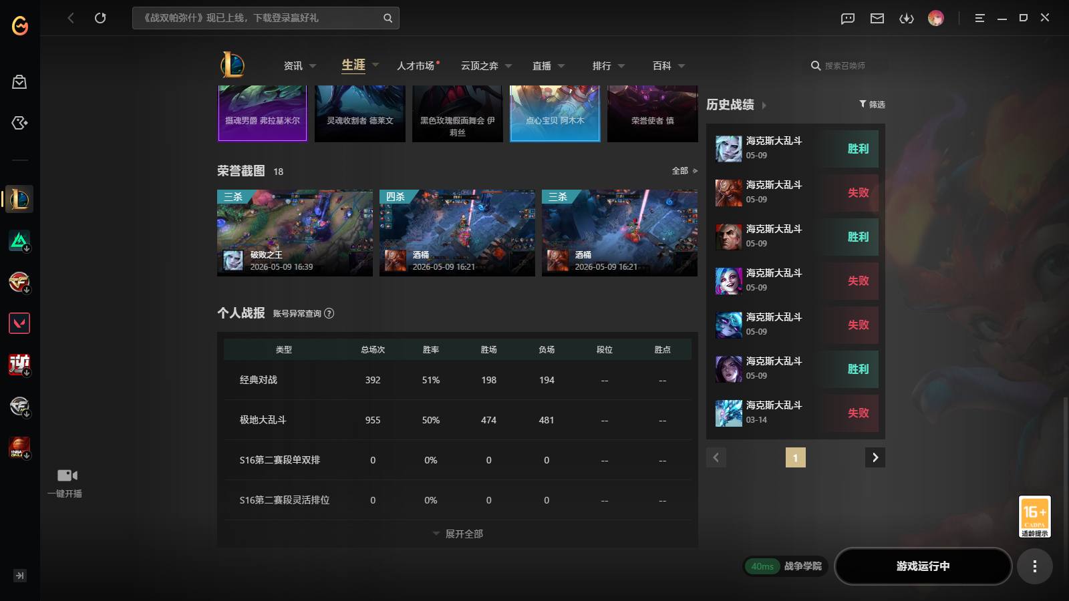The image size is (1069, 601).
Task: Open the store bag icon in sidebar
Action: click(19, 82)
